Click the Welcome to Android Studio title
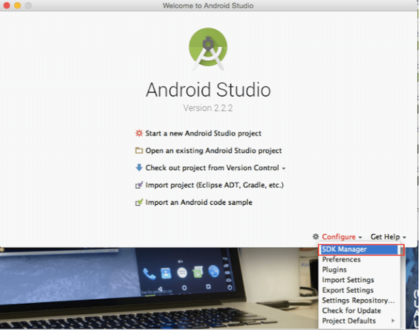The image size is (419, 330). 208,5
